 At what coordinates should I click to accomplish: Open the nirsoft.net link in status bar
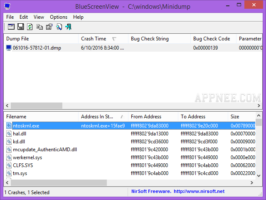click(199, 191)
